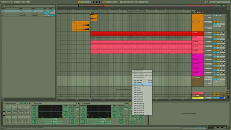Click the arrangement overview bar at the top
The width and height of the screenshot is (231, 130).
[x=139, y=6]
